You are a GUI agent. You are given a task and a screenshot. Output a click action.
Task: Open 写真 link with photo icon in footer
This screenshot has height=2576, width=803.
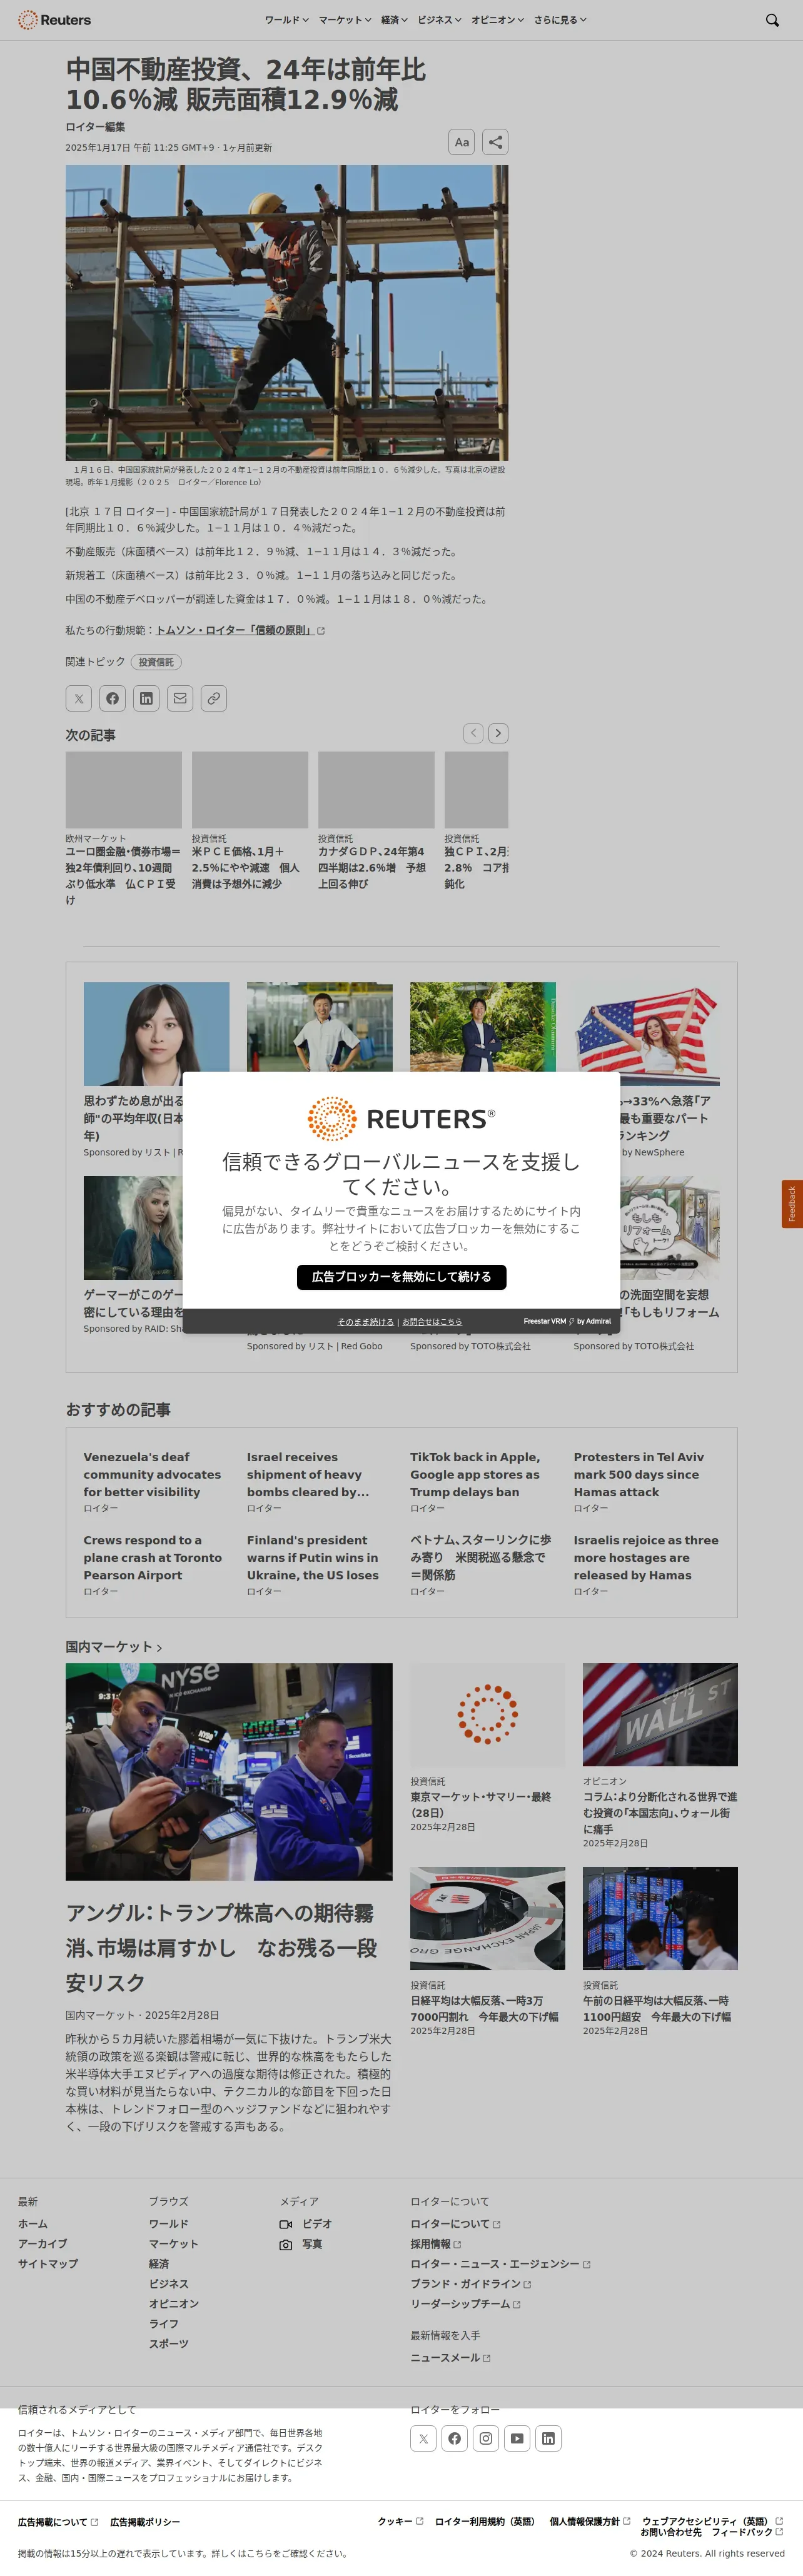click(x=301, y=2244)
